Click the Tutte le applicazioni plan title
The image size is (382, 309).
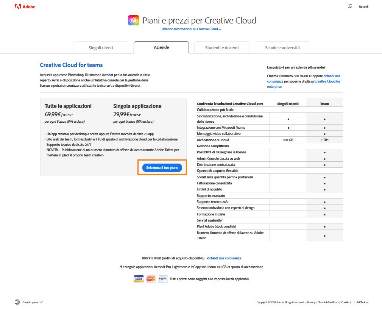click(68, 106)
